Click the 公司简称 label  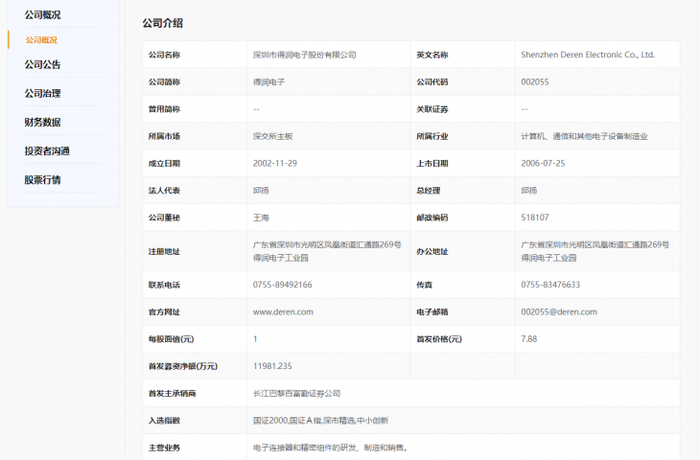point(164,82)
